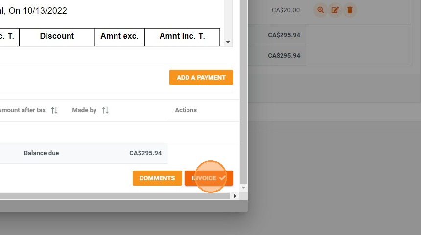Click the balance value CA$295.94 in dialog
Viewport: 421px width, 235px height.
tap(145, 153)
